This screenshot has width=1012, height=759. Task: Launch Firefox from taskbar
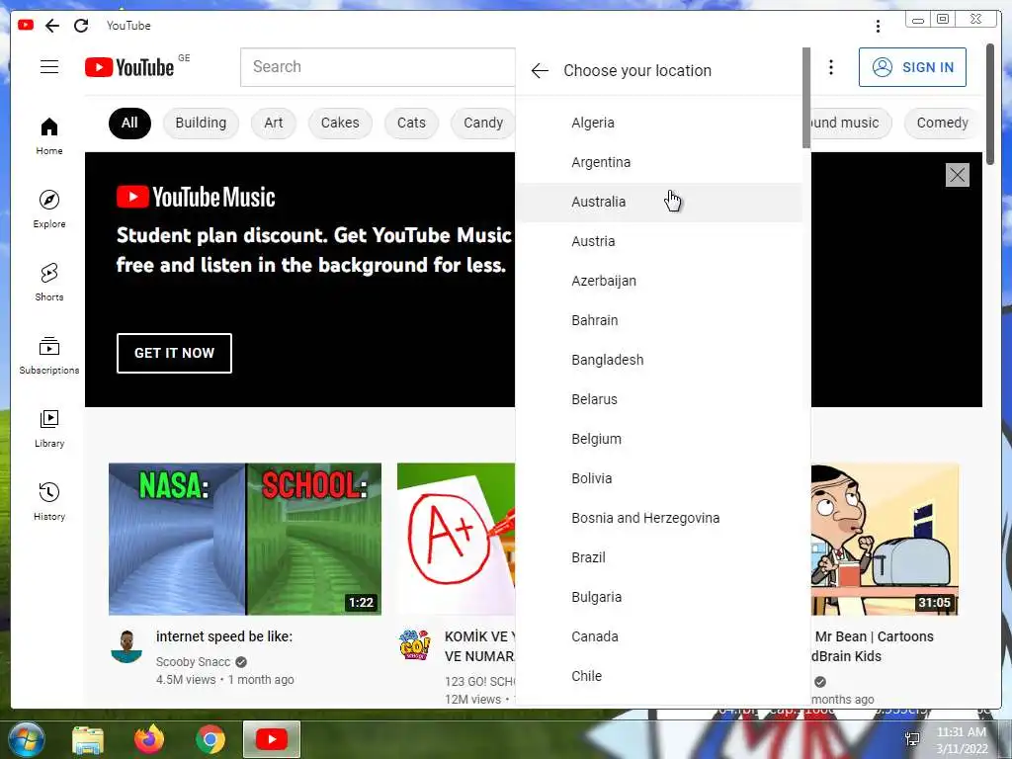point(149,739)
